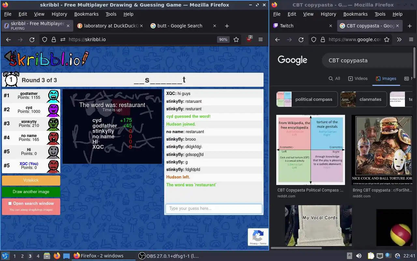Click no name's red avatar
The width and height of the screenshot is (417, 261).
pos(53,138)
